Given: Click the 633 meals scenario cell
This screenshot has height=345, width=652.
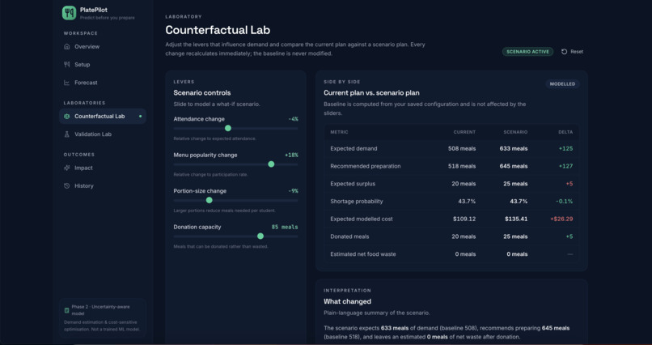Looking at the screenshot, I should (514, 148).
